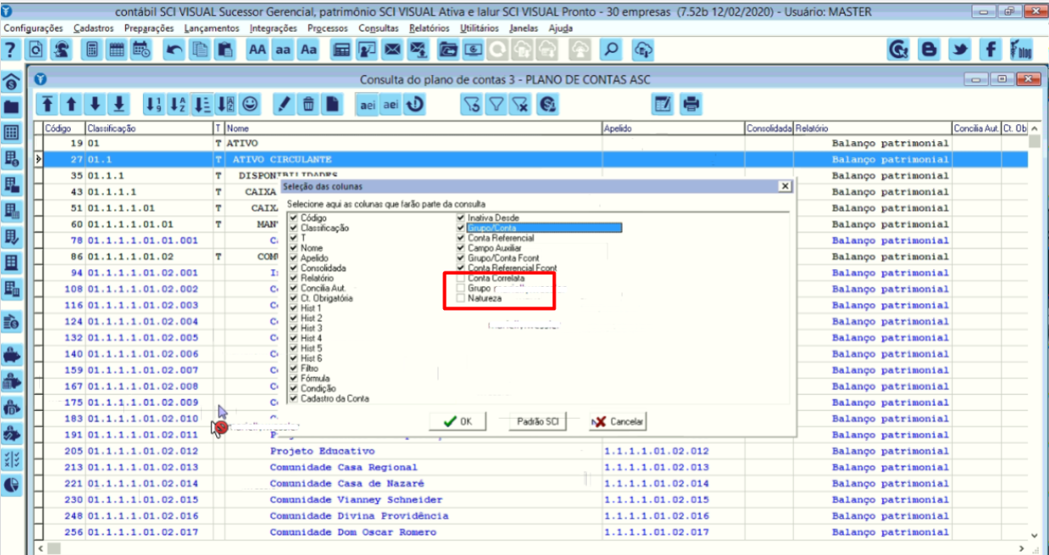
Task: Open the Relatórios menu
Action: tap(429, 28)
